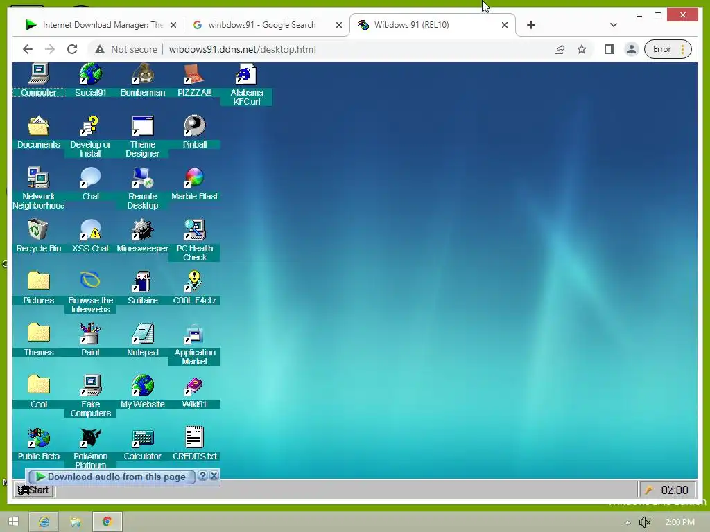
Task: Click the Download audio from this page button
Action: (112, 477)
